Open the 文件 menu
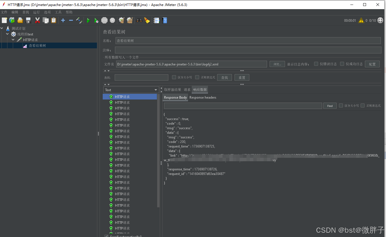Screen dimensions: 386x237 pos(4,12)
